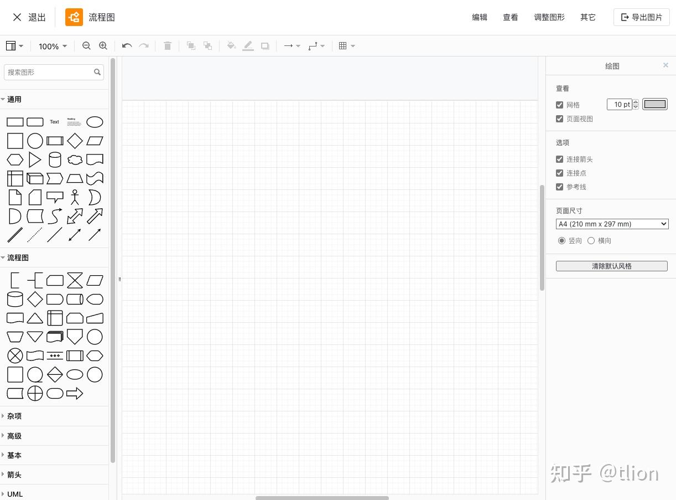Choose the diamond shape in general shapes
The height and width of the screenshot is (500, 676).
(75, 141)
